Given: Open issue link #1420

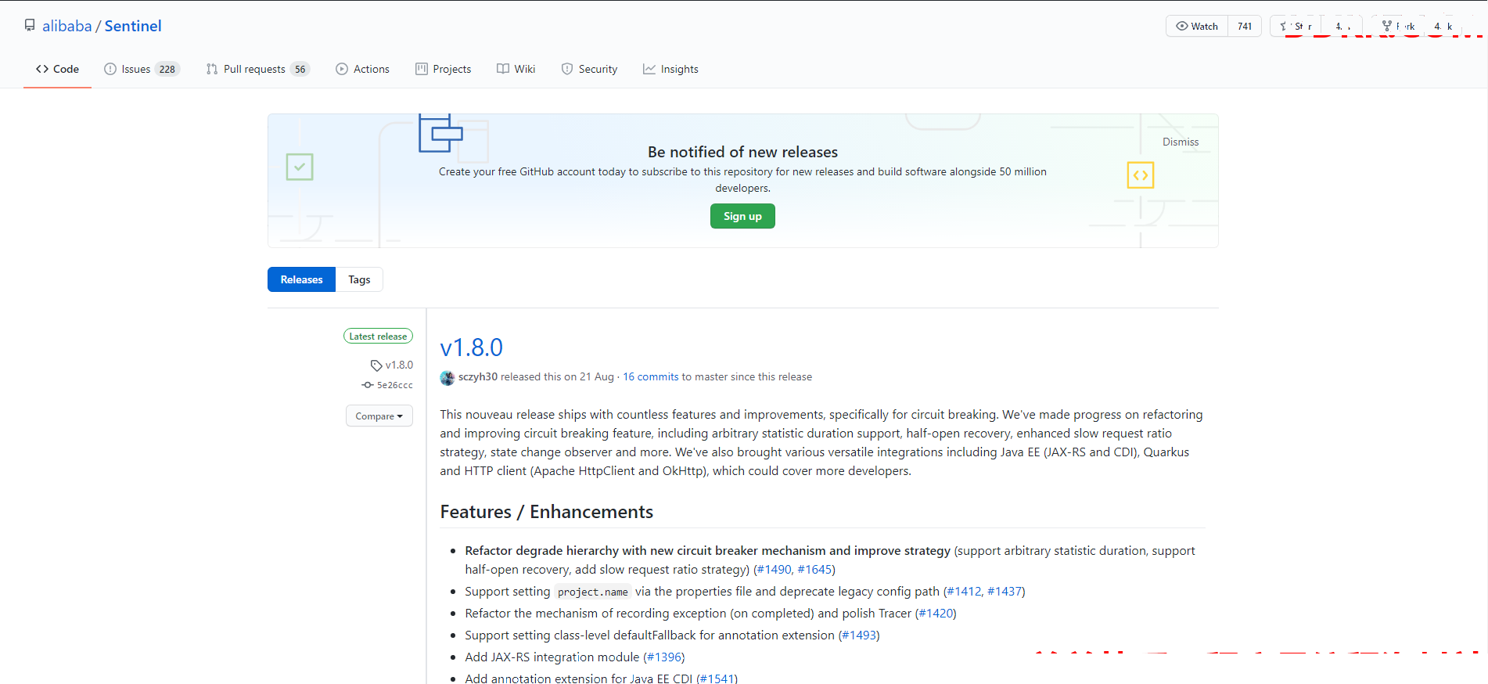Looking at the screenshot, I should (x=936, y=613).
